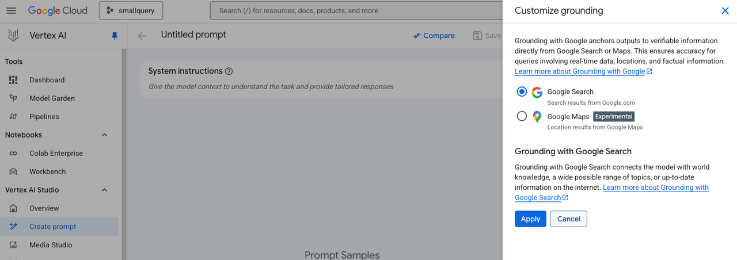Click the Colab Enterprise icon
Viewport: 737px width, 260px height.
(x=13, y=154)
